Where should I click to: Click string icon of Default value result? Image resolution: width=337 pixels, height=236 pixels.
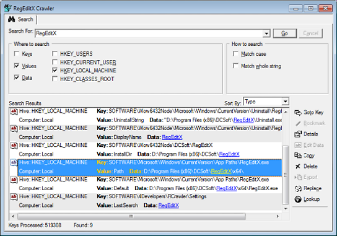[x=14, y=180]
